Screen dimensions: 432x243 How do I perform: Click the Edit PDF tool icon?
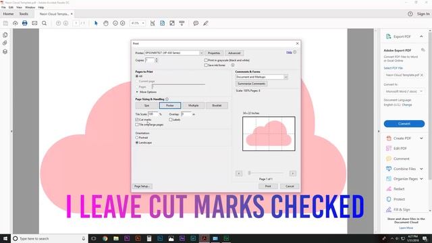389,148
